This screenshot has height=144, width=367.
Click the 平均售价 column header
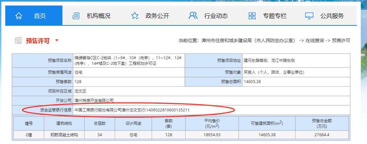[212, 123]
